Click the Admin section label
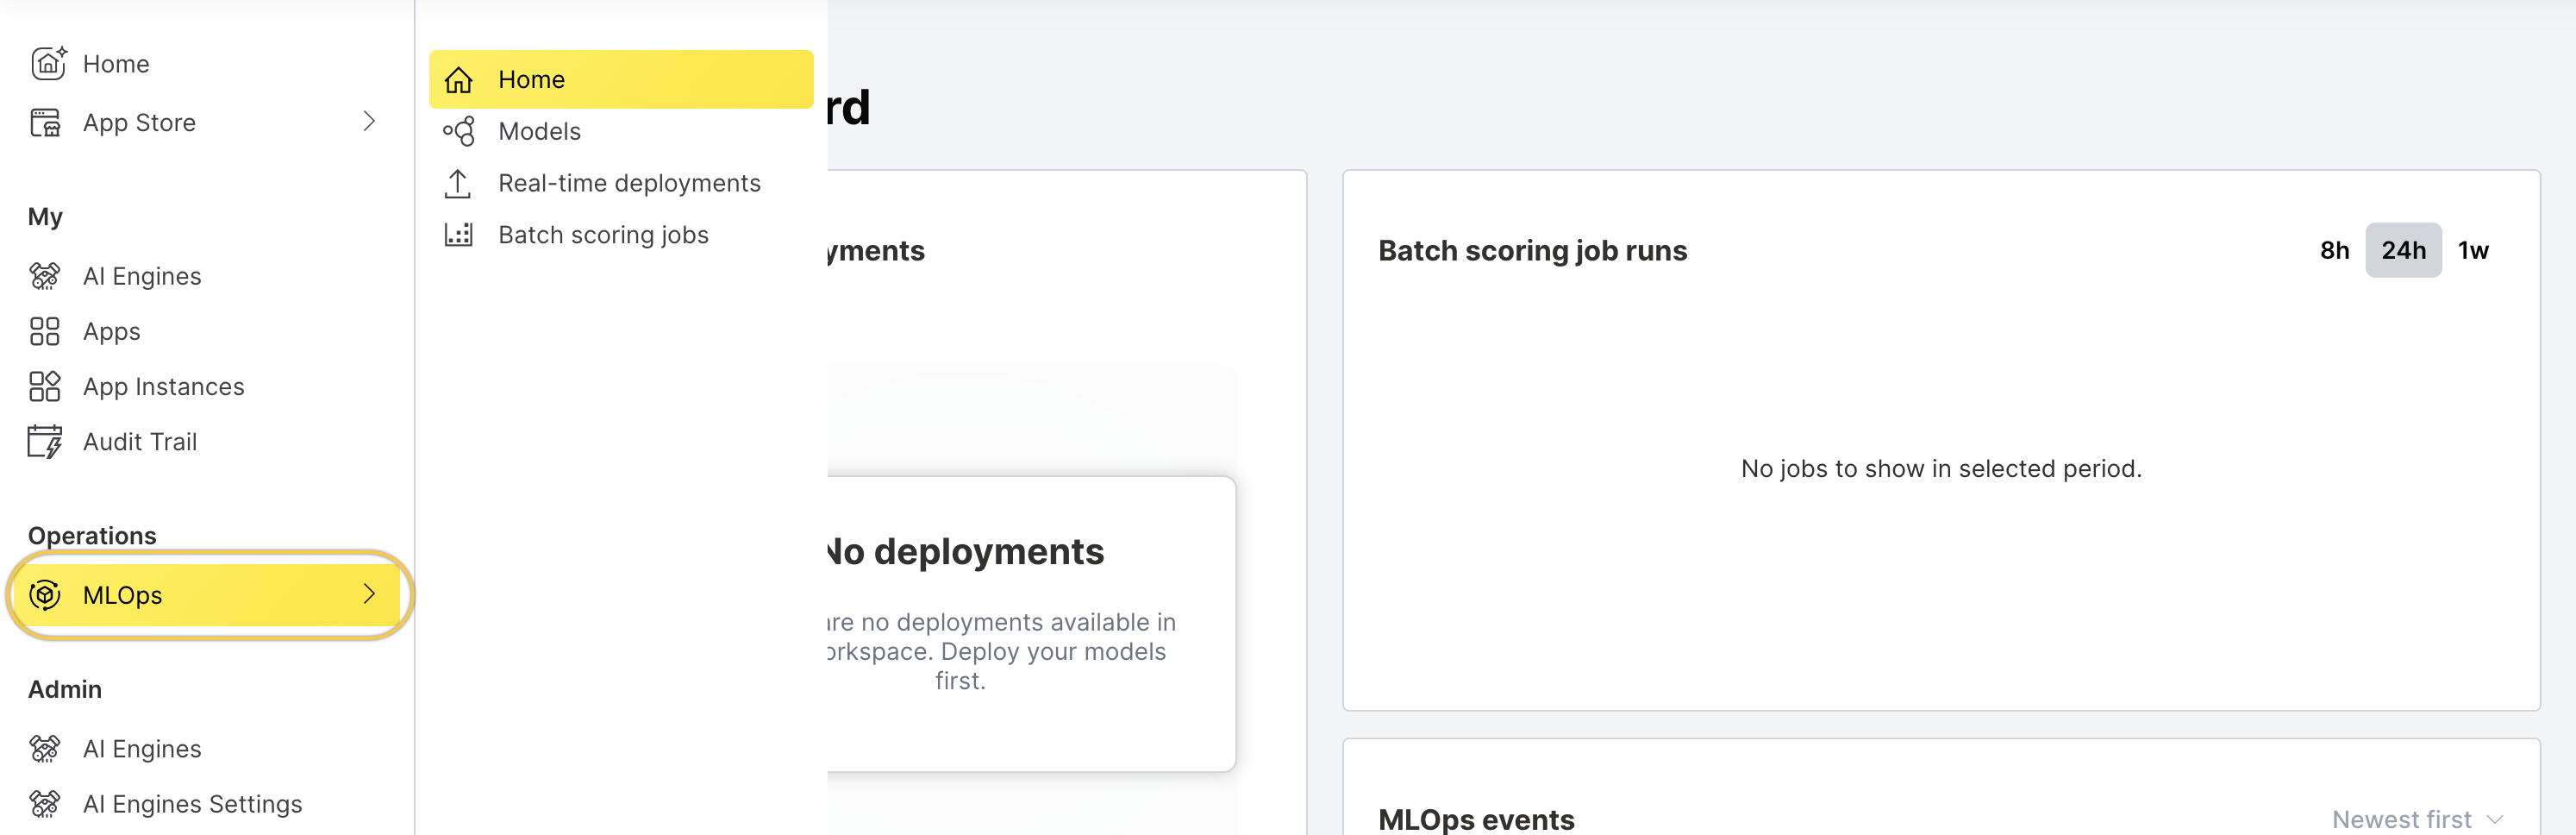This screenshot has height=835, width=2576. (65, 689)
